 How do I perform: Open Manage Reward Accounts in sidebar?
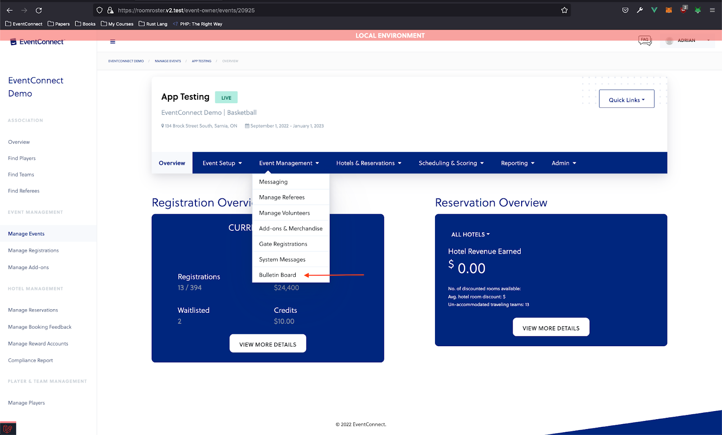38,343
